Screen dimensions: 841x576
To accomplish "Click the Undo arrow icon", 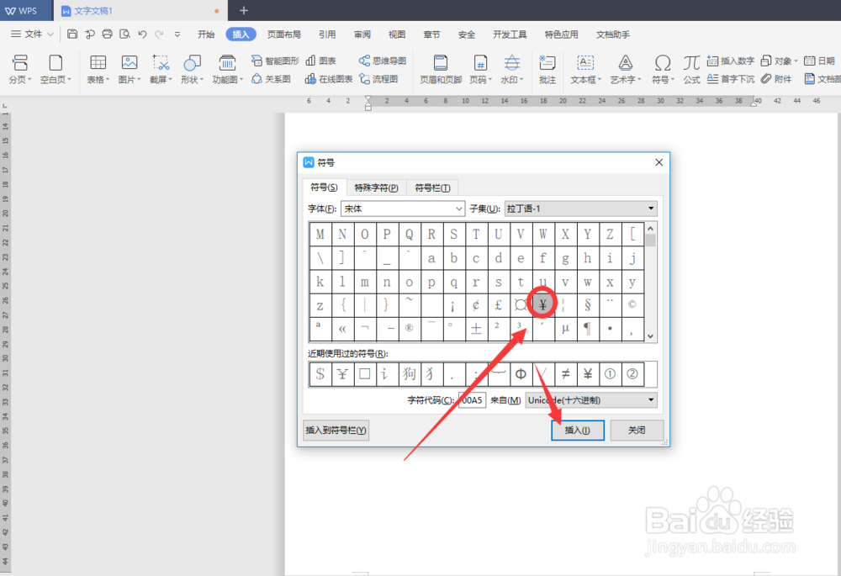I will tap(142, 34).
